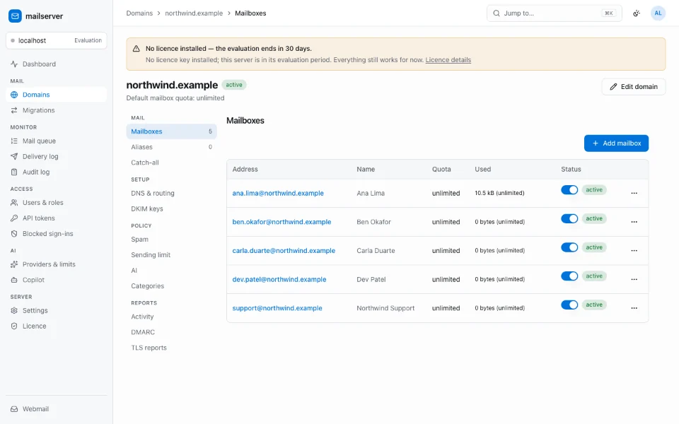Click the Migrations arrows icon
679x424 pixels.
click(14, 110)
